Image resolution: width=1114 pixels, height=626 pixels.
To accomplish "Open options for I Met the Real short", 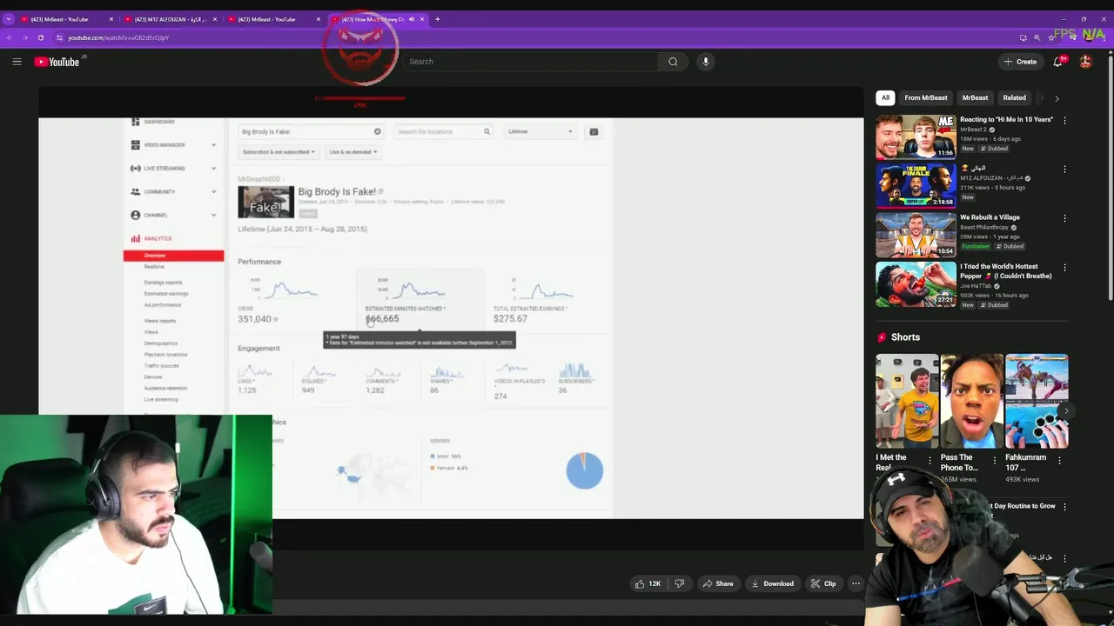I will pos(929,461).
